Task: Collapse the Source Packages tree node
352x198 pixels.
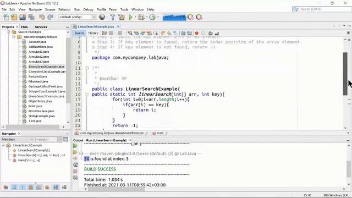Action: click(9, 32)
